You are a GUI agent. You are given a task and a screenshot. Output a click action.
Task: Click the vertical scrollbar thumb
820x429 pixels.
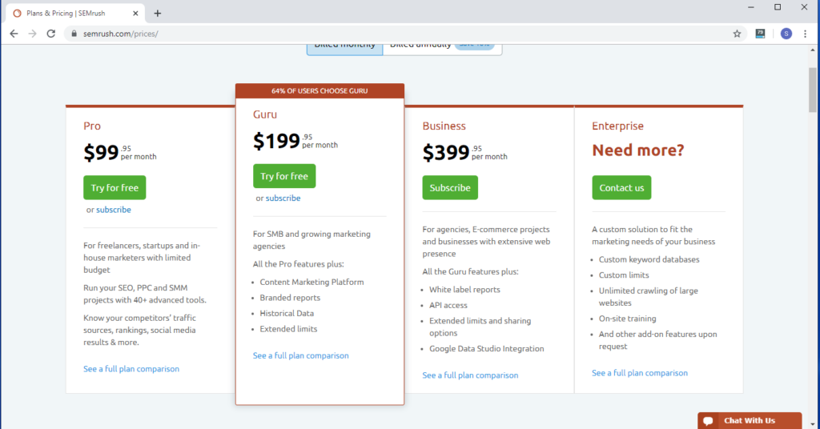coord(812,90)
